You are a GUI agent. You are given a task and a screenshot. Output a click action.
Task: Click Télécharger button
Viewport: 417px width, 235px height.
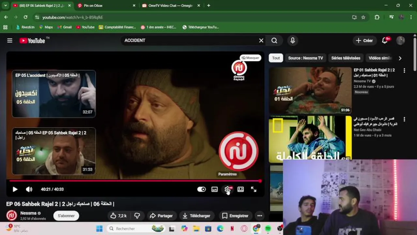click(x=196, y=216)
